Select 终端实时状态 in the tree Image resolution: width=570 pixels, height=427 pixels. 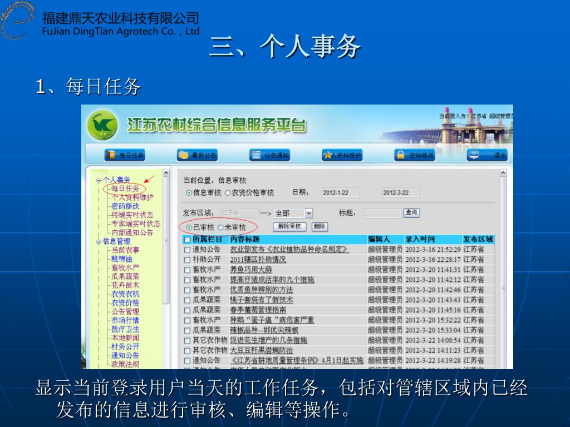pyautogui.click(x=132, y=215)
